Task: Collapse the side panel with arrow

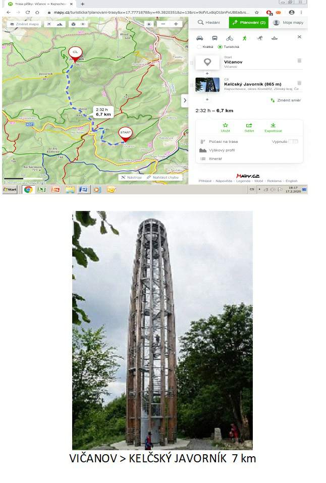Action: click(x=185, y=100)
